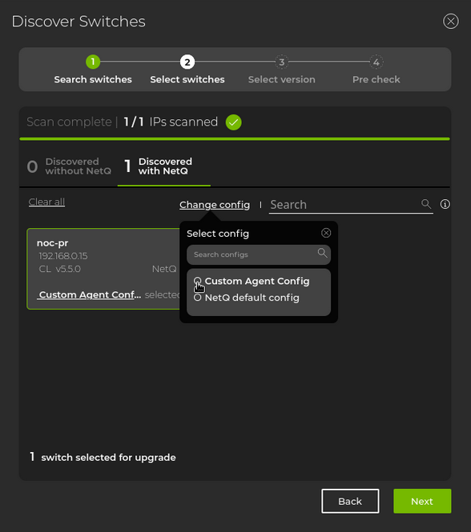The image size is (471, 532).
Task: Select Custom Agent Config radio button
Action: [x=197, y=281]
